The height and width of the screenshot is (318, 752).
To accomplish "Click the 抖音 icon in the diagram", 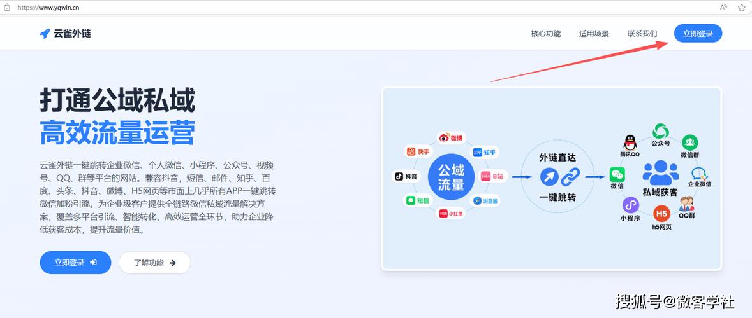I will (x=398, y=176).
